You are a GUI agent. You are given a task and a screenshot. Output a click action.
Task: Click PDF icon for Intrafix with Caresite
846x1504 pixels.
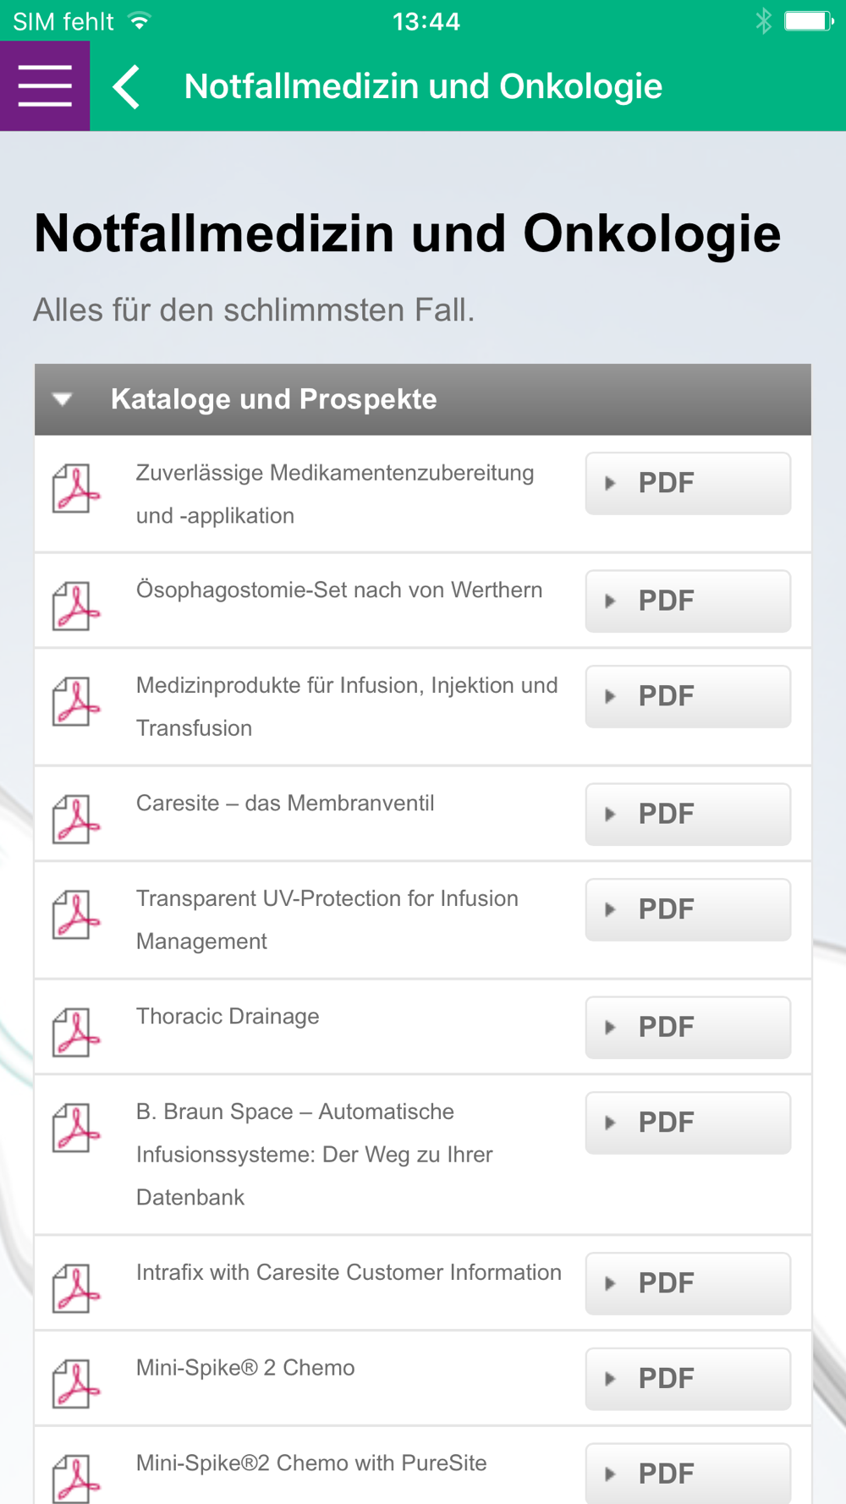tap(75, 1288)
